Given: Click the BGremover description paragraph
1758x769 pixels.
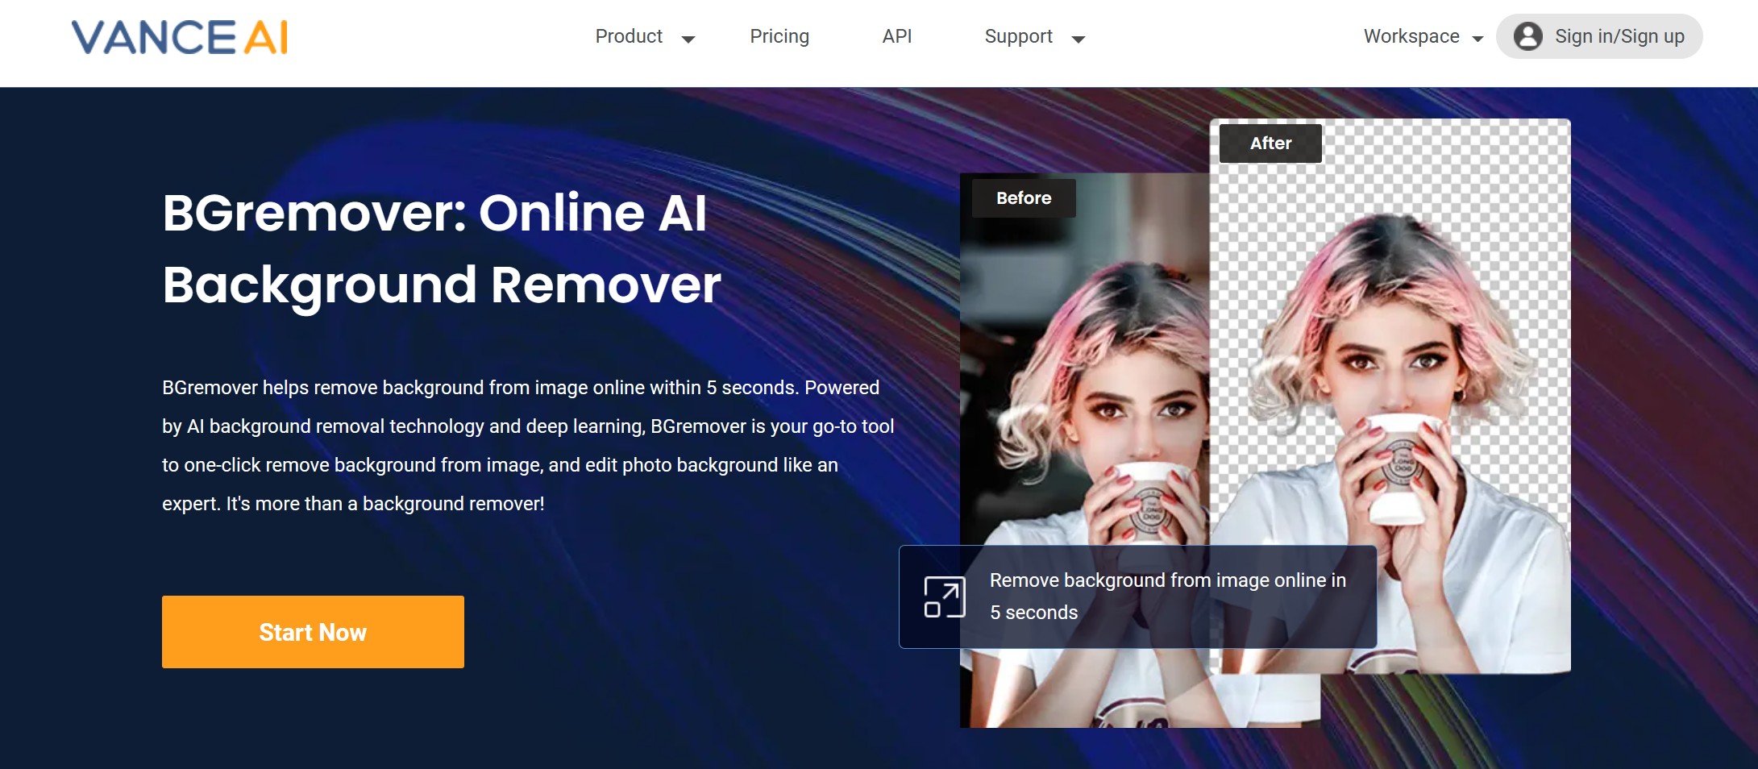Looking at the screenshot, I should [x=528, y=446].
